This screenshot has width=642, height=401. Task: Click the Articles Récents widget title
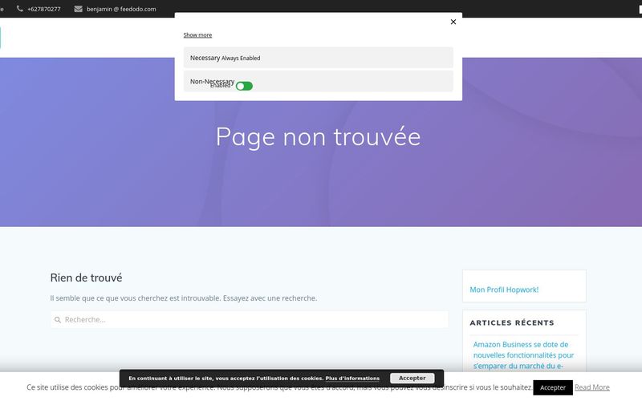point(512,322)
